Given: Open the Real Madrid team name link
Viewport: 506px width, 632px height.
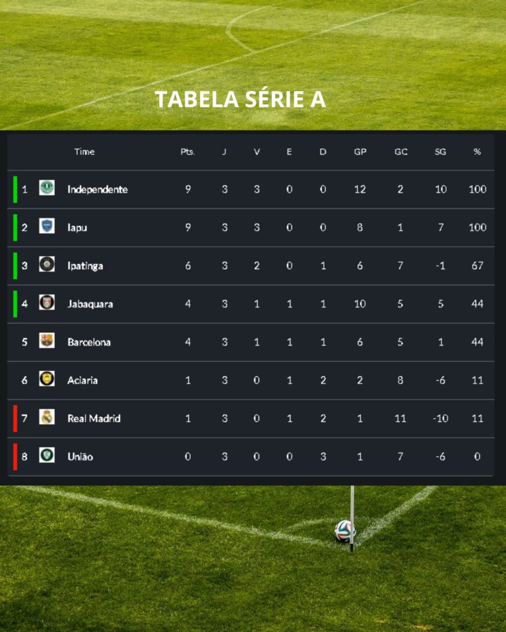Looking at the screenshot, I should [94, 418].
